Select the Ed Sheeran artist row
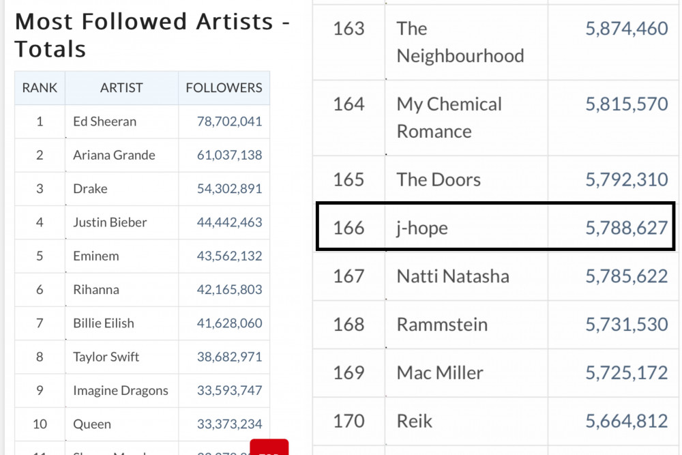The height and width of the screenshot is (455, 682). click(143, 121)
